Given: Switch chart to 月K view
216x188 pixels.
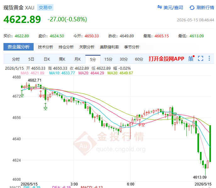Looking at the screenshot, I should click(78, 59).
